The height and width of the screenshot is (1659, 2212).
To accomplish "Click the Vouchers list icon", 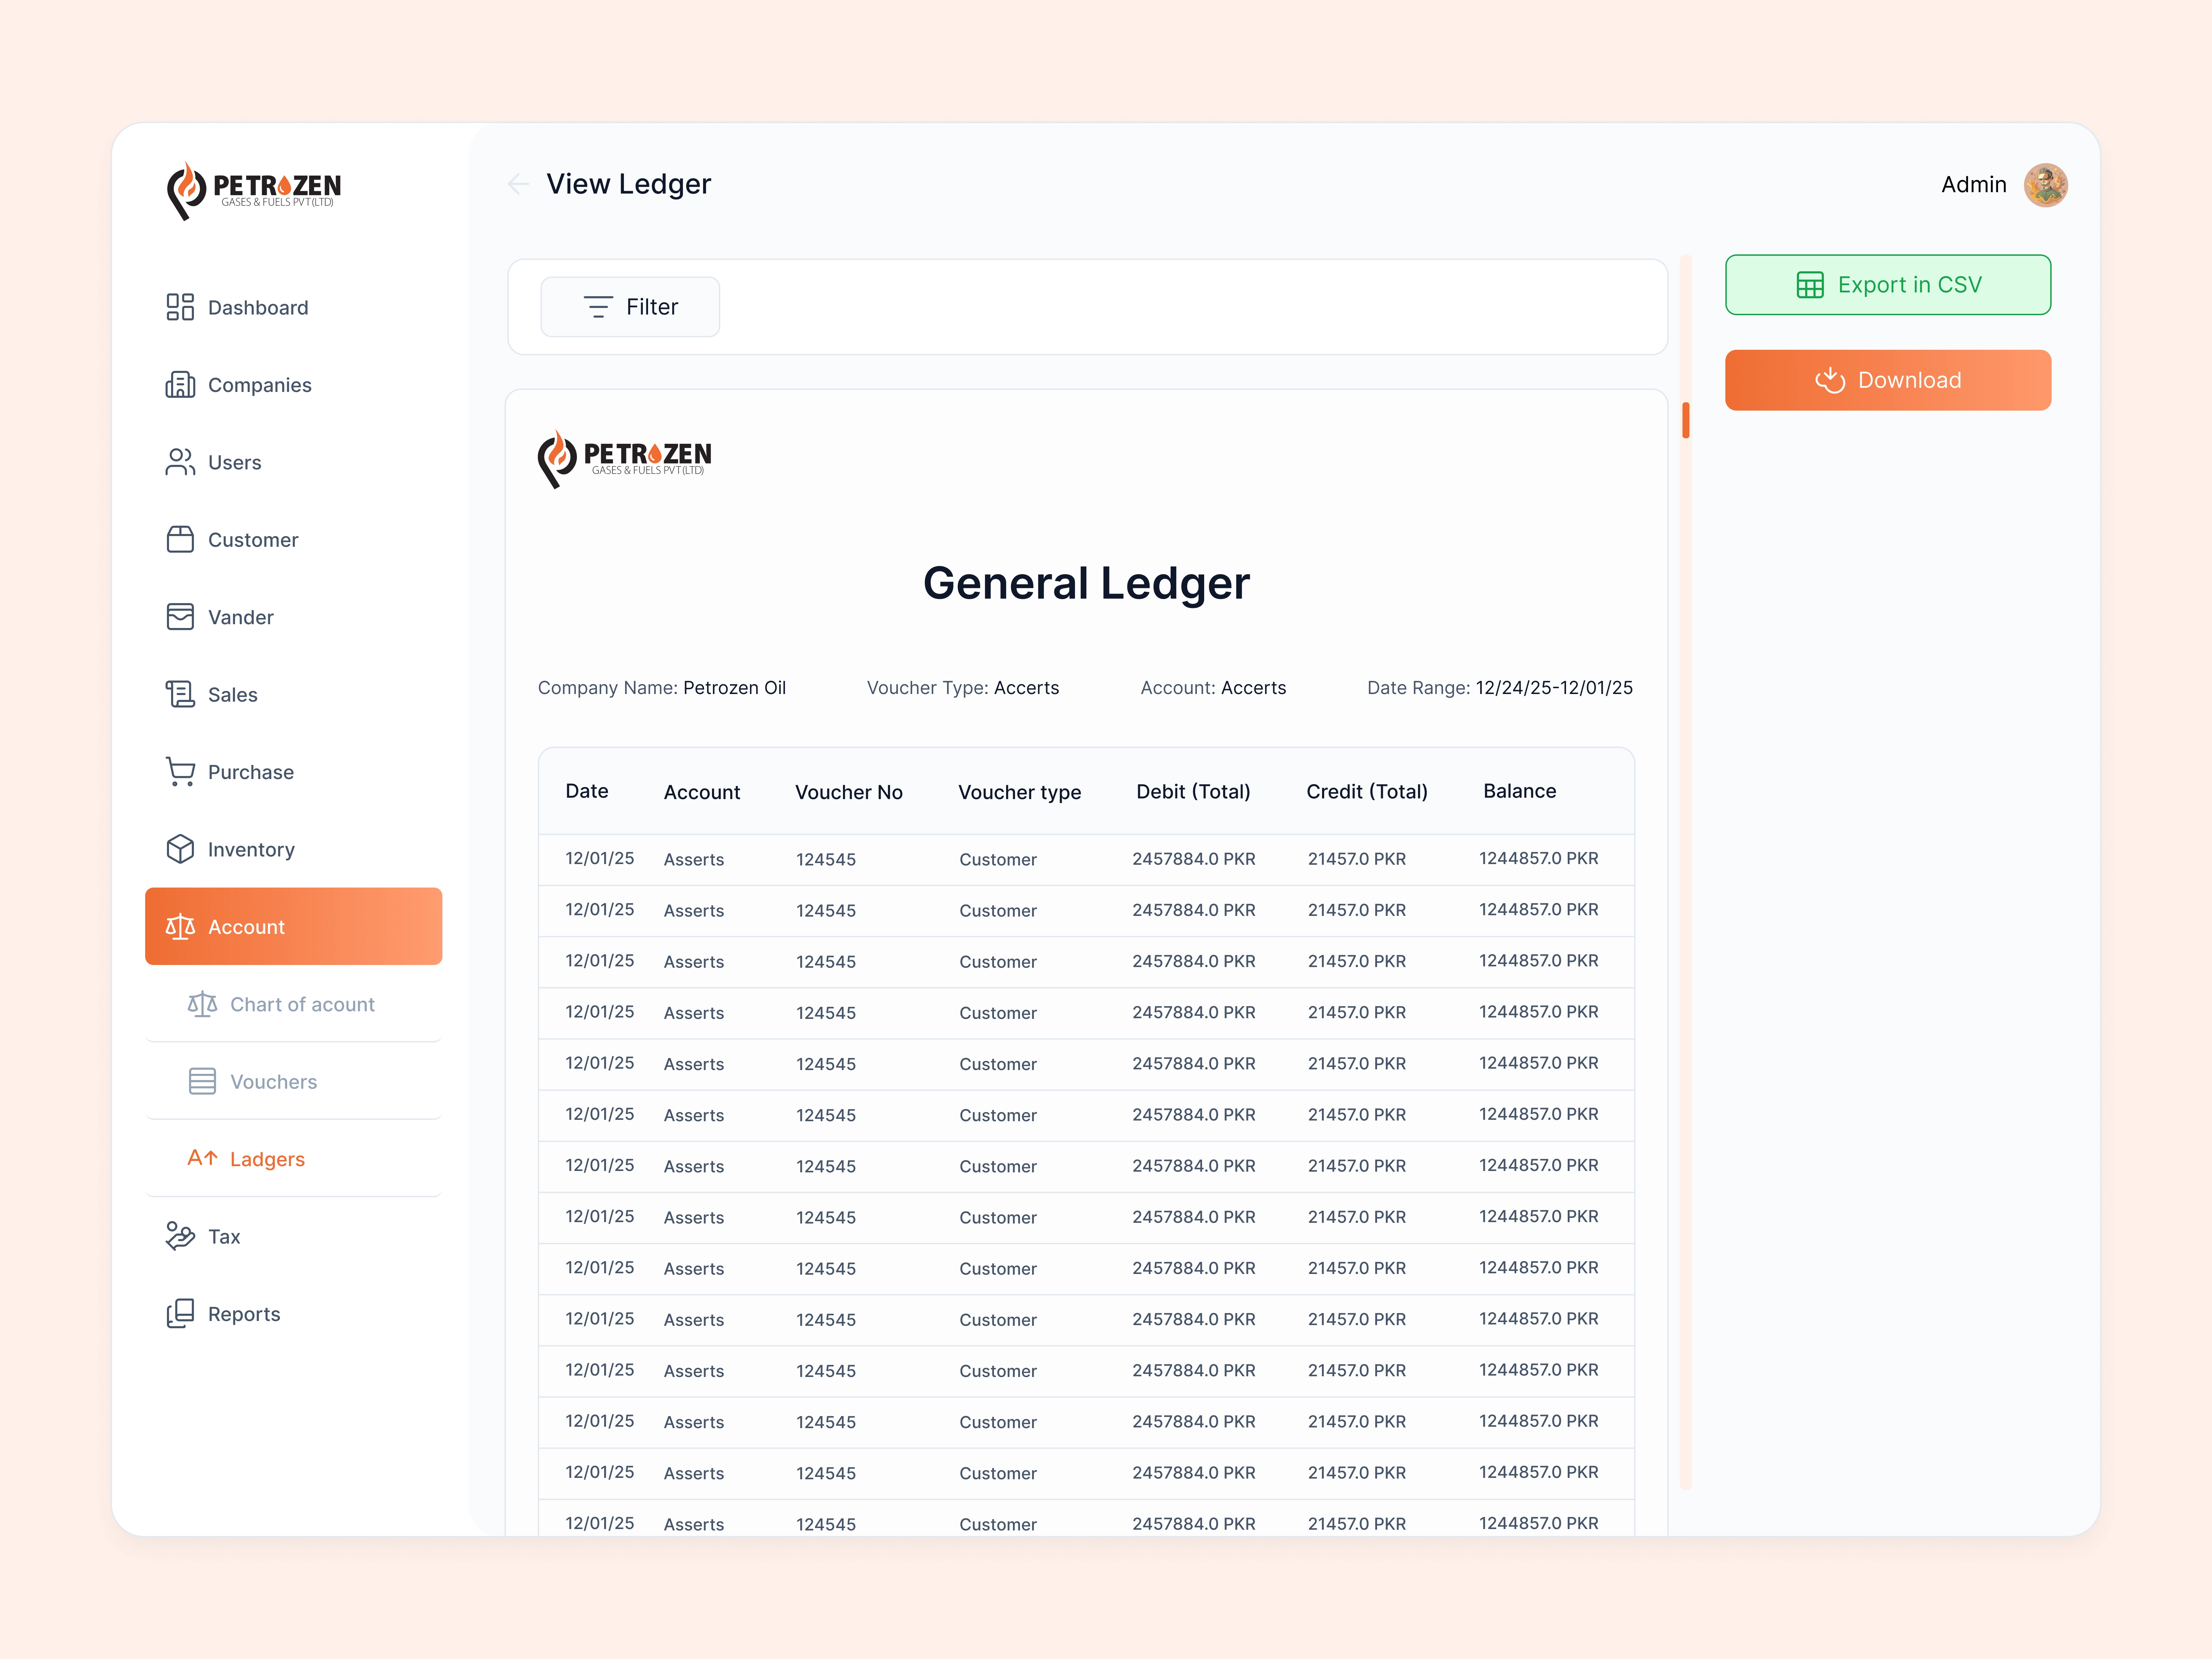I will click(x=202, y=1081).
